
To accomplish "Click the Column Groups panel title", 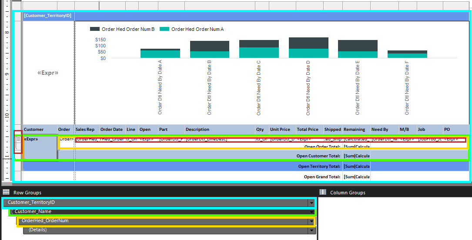I will coord(348,193).
